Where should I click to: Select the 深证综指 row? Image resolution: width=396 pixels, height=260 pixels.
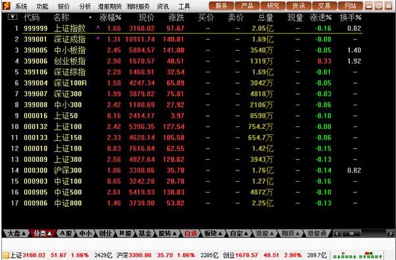pyautogui.click(x=187, y=72)
